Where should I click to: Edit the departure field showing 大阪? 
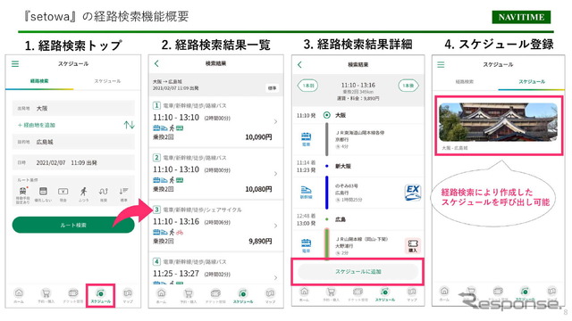click(73, 108)
